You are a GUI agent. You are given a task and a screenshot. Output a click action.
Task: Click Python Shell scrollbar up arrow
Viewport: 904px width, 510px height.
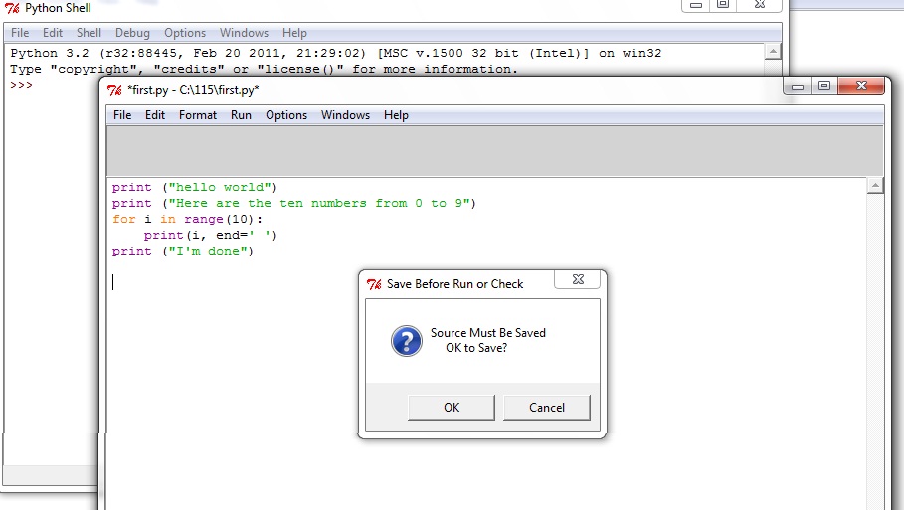point(773,52)
